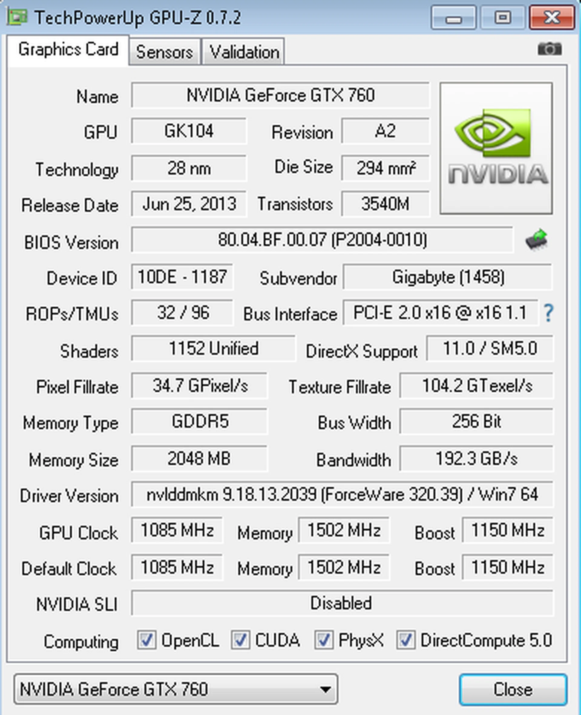
Task: Click the GPU-Z title bar app icon
Action: coord(17,17)
